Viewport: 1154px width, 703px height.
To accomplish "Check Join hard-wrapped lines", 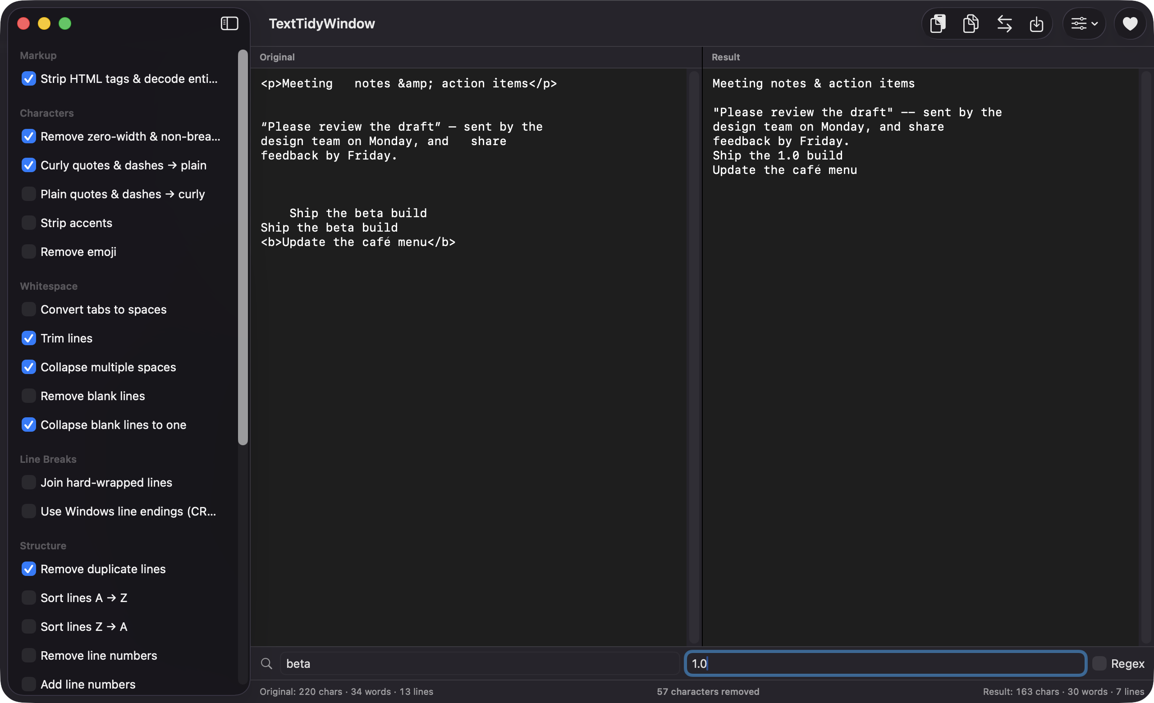I will [28, 482].
